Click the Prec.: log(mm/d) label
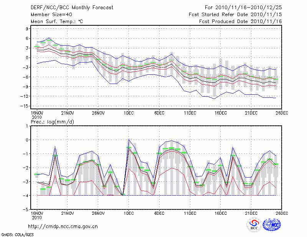This screenshot has width=307, height=237. (52, 122)
